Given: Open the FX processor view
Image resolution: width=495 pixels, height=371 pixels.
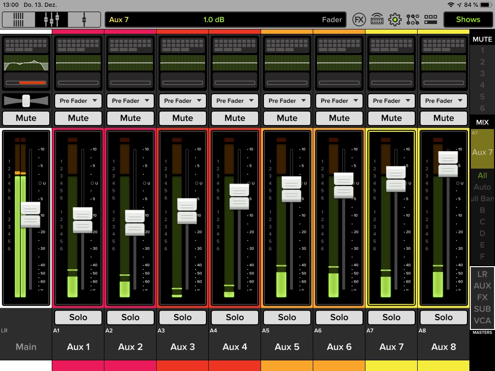Looking at the screenshot, I should (359, 19).
